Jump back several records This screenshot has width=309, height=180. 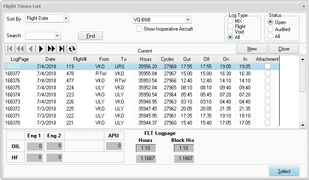coord(20,49)
